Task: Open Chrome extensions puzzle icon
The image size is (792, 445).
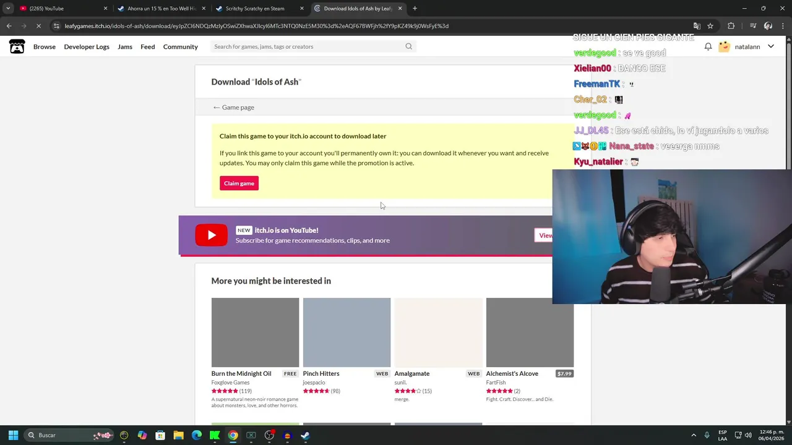Action: pos(731,26)
